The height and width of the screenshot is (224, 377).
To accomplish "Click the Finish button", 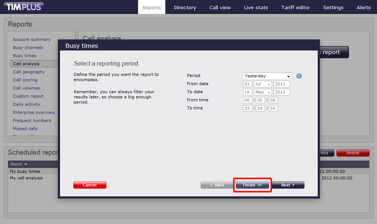I will [x=252, y=185].
